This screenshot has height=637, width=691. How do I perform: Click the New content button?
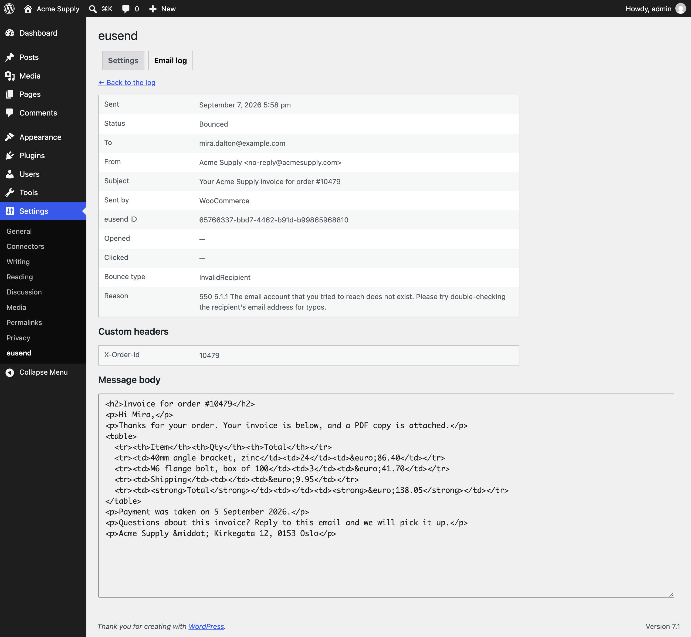pos(162,9)
